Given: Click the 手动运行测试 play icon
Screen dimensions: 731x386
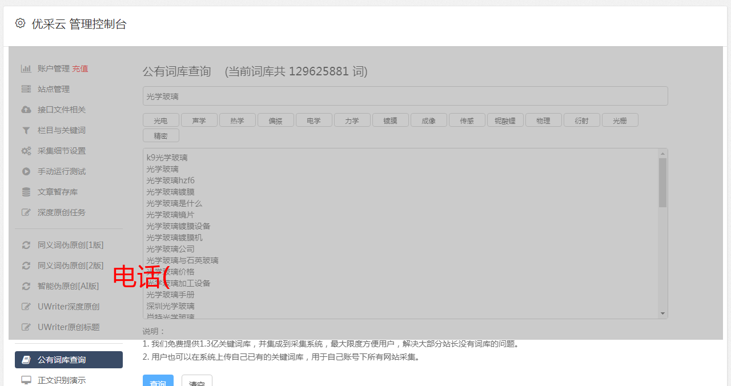Looking at the screenshot, I should pyautogui.click(x=26, y=171).
